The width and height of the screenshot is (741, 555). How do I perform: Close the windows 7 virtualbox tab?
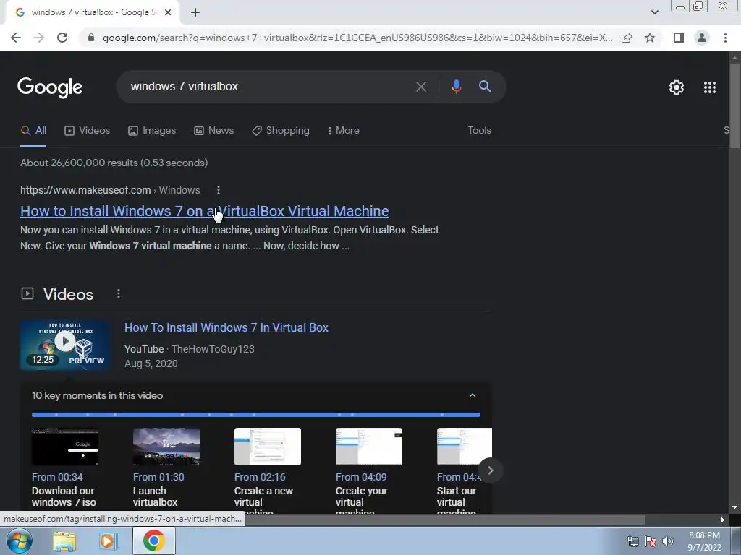(x=168, y=12)
